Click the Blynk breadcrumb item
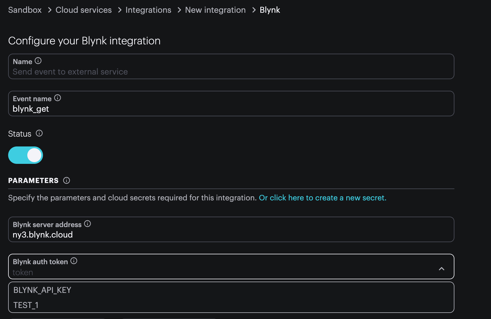Screen dimensions: 491x319 (x=270, y=10)
